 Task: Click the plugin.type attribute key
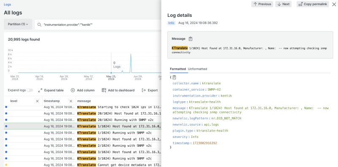[183, 131]
